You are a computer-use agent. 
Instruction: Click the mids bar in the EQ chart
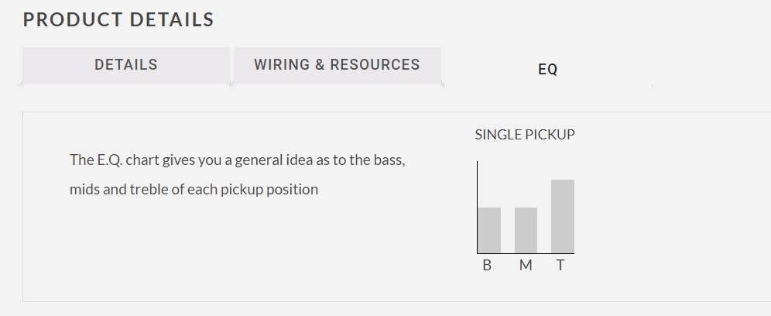click(526, 230)
